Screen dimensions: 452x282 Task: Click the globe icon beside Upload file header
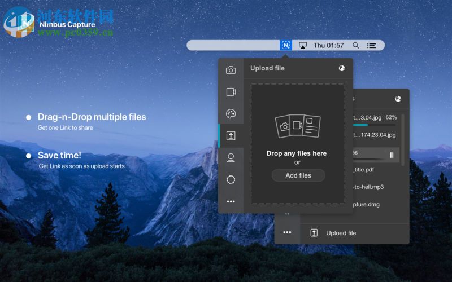click(x=342, y=68)
